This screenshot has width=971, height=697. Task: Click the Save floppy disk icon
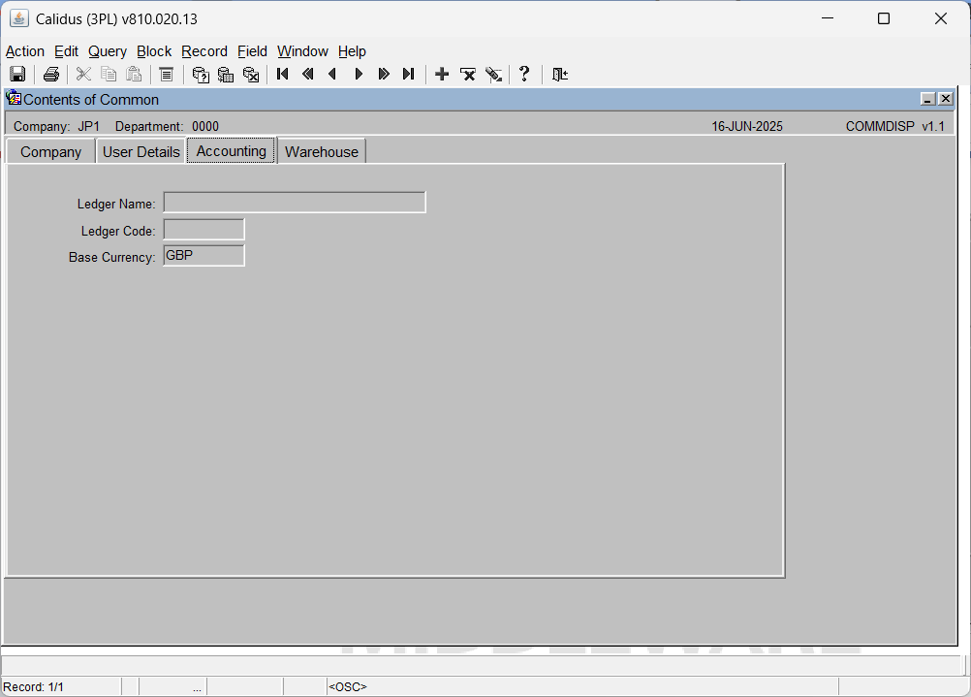[17, 75]
